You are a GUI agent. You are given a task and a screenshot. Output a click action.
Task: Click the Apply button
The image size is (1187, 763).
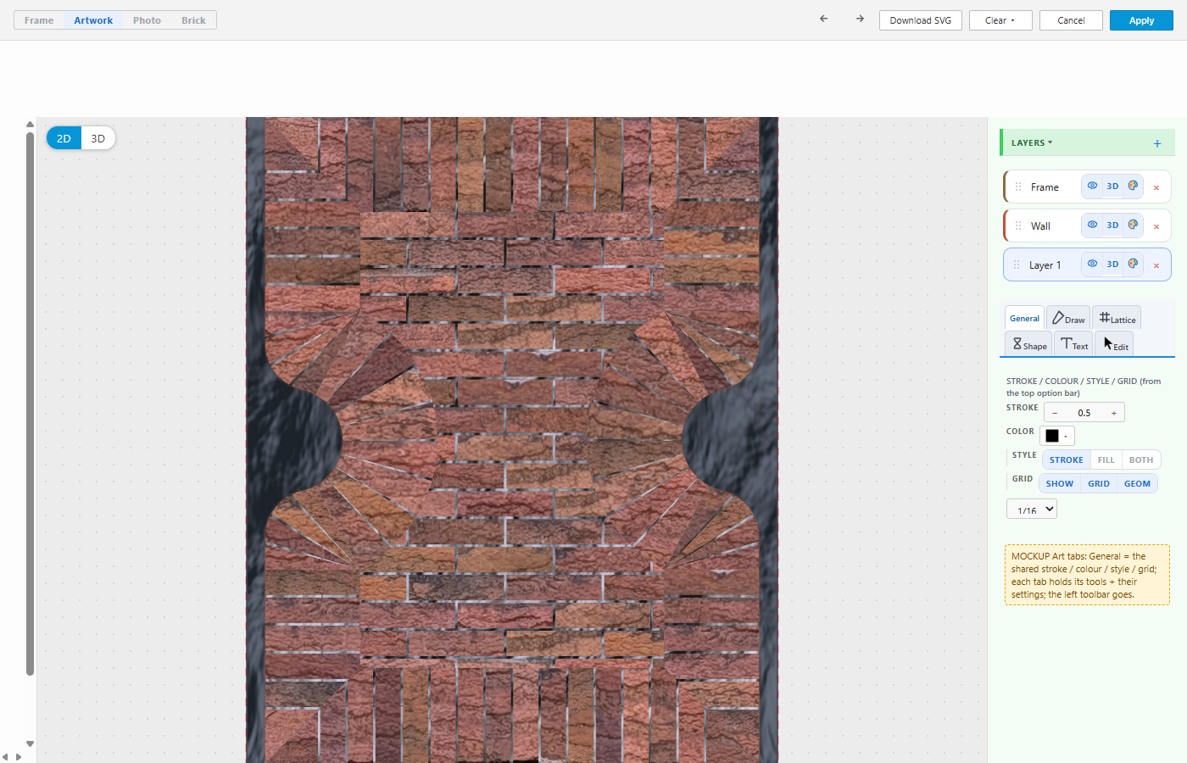pos(1141,20)
